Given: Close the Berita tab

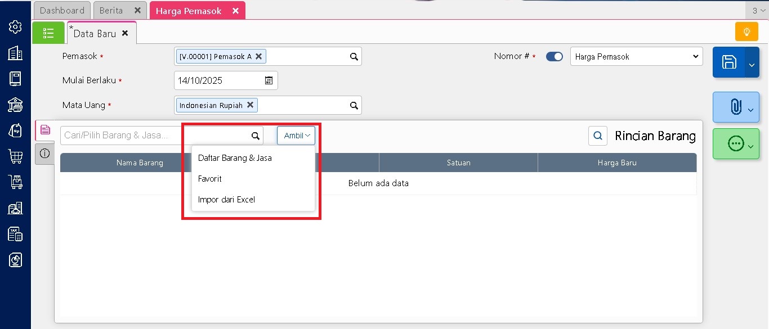Looking at the screenshot, I should click(x=137, y=10).
